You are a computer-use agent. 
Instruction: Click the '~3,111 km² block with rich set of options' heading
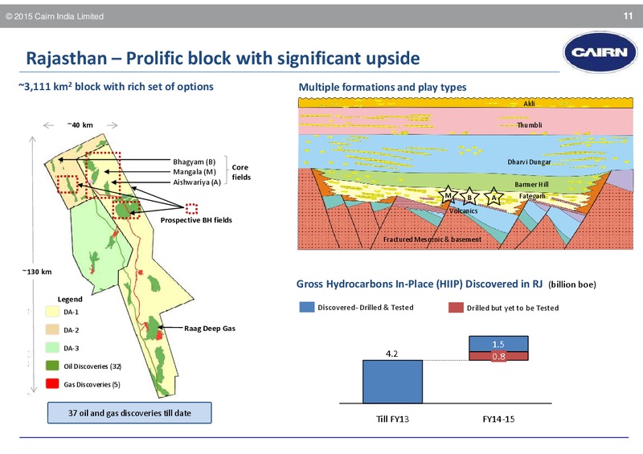pyautogui.click(x=116, y=87)
